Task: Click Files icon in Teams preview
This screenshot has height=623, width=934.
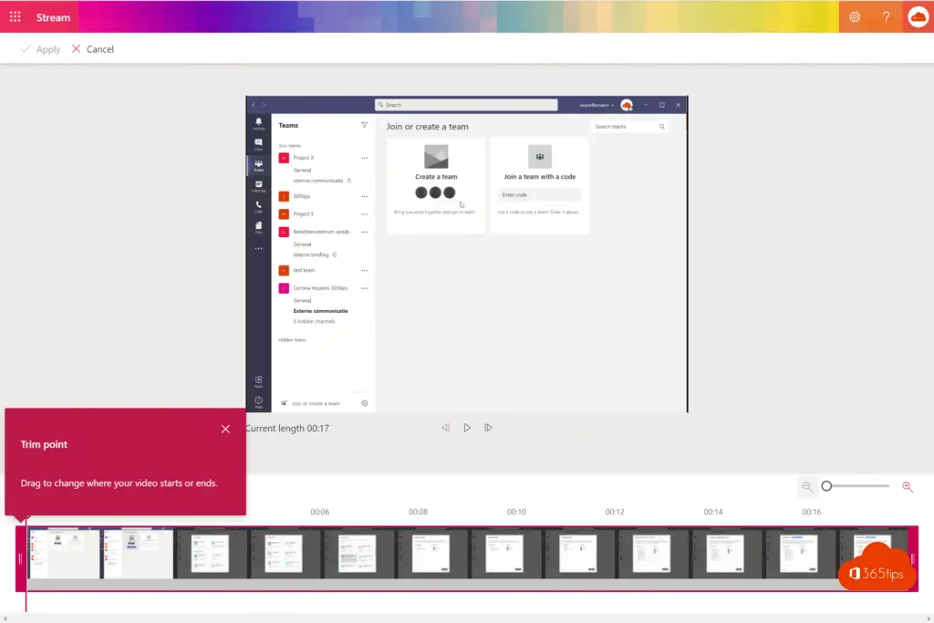Action: pos(258,227)
